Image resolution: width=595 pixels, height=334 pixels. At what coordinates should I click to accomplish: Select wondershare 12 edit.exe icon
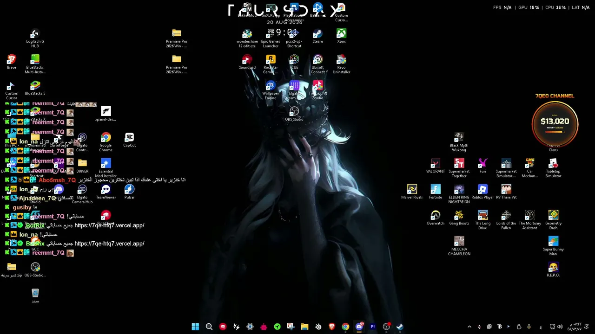point(247,38)
